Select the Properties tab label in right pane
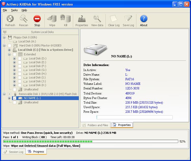The width and height of the screenshot is (191, 161). (x=124, y=125)
